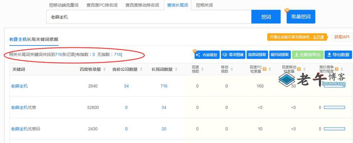353x143 pixels.
Task: Click the 长尾词数量 value 34 for 老薛主机优惠
Action: click(164, 107)
